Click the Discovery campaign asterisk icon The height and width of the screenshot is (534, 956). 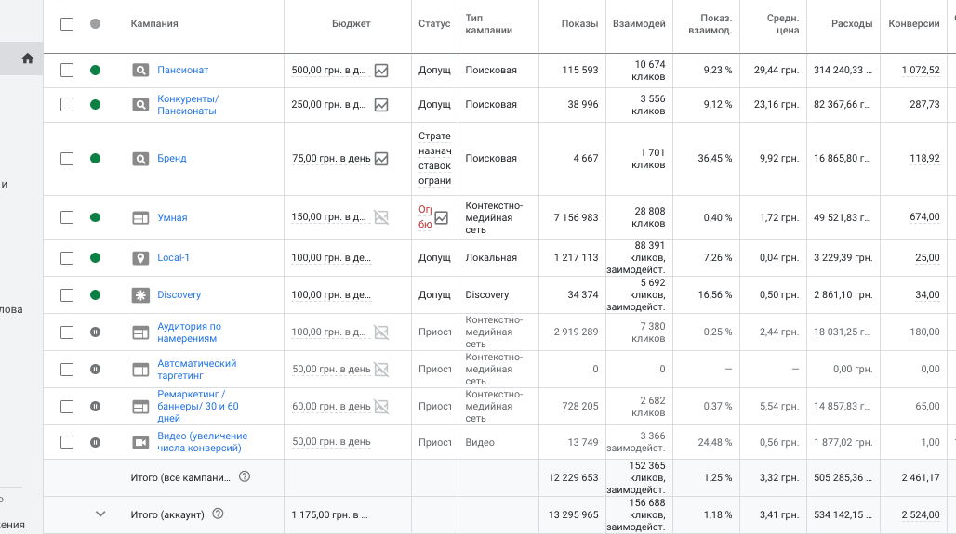[140, 295]
